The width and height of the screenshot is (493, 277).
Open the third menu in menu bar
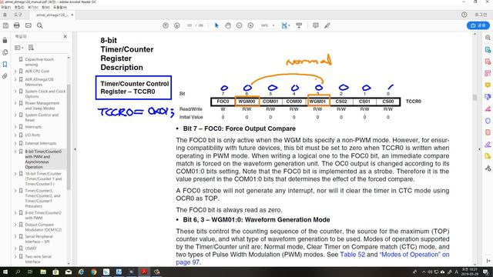coord(33,7)
